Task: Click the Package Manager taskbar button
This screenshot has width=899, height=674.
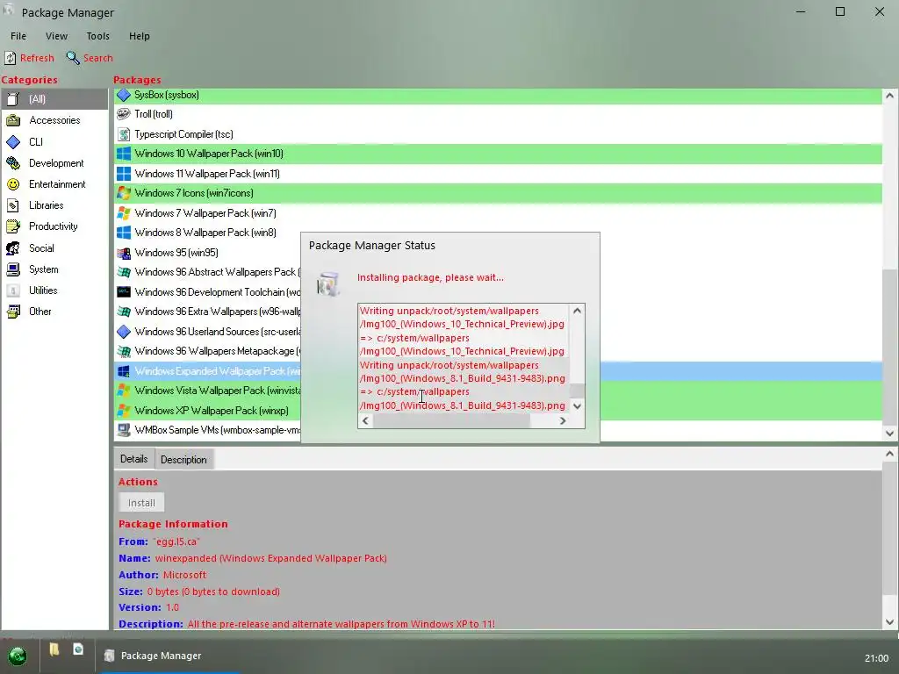Action: coord(170,656)
